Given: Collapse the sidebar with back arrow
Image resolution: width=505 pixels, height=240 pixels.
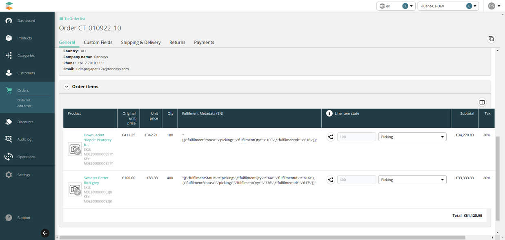Looking at the screenshot, I should coord(45,233).
